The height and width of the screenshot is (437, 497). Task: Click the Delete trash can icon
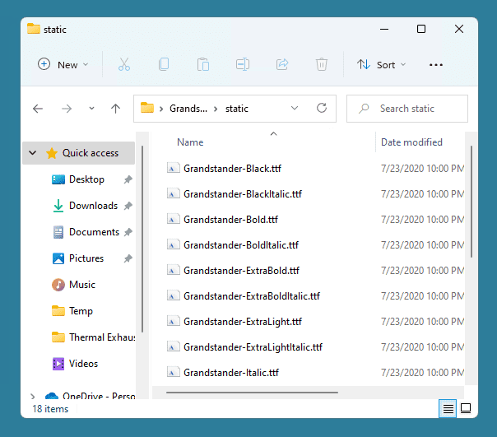point(322,64)
